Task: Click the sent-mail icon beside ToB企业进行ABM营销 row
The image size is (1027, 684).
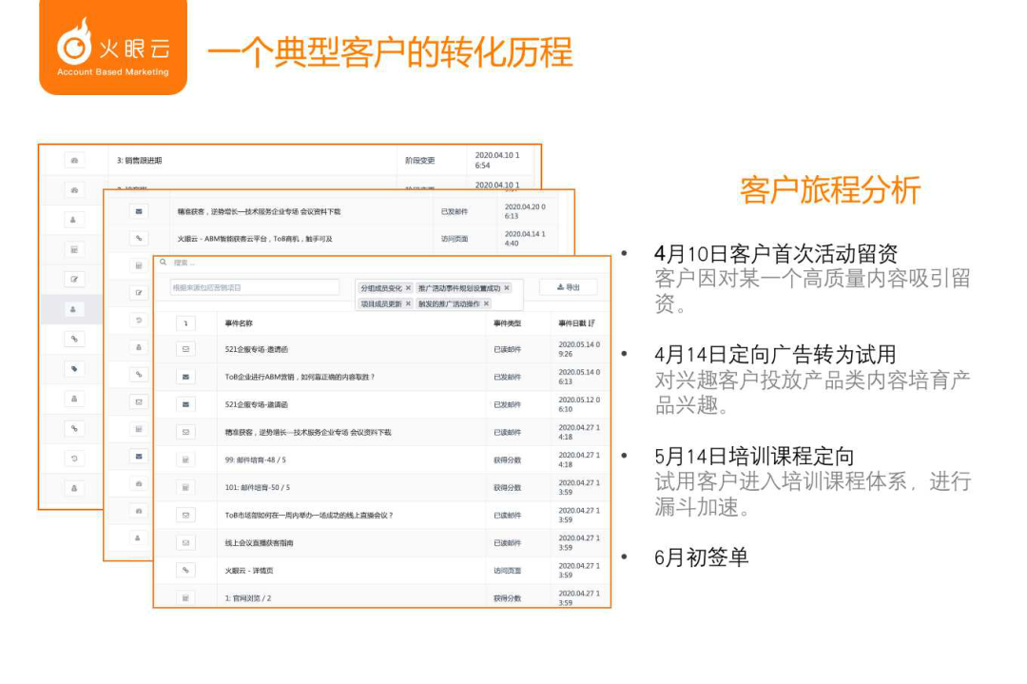Action: (x=186, y=377)
